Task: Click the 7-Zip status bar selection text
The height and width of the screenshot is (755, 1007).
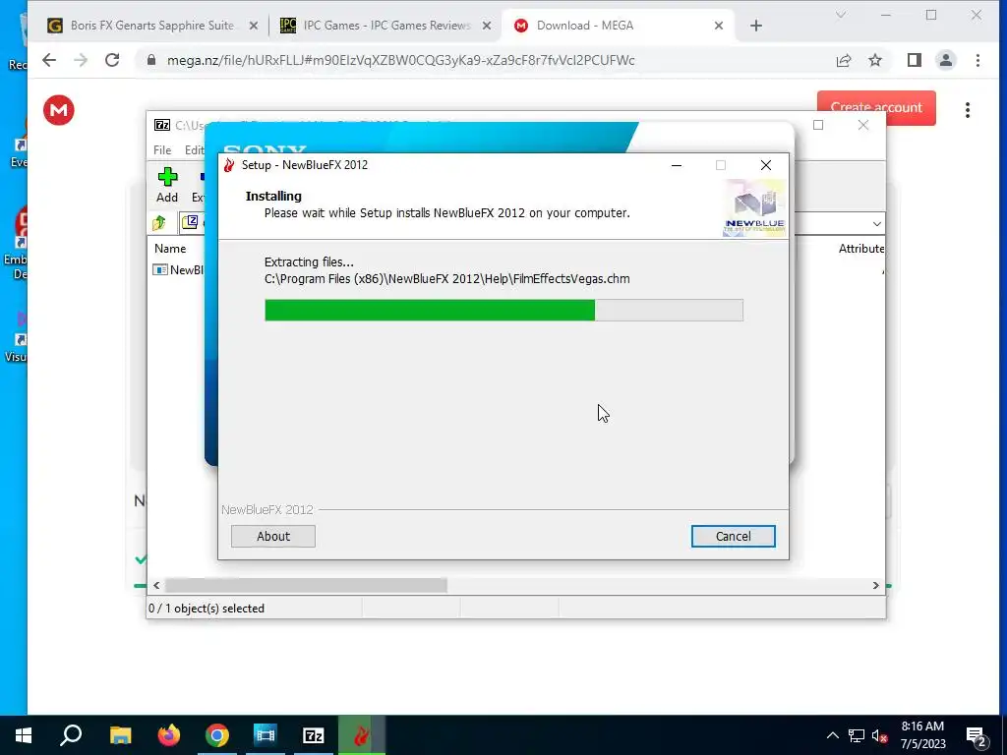Action: click(207, 608)
